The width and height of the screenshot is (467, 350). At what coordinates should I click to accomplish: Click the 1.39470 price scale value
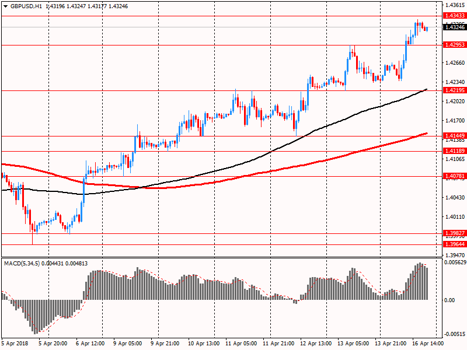(455, 255)
